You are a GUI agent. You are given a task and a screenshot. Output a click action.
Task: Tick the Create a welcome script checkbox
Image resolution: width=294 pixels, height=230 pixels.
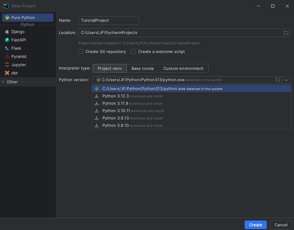tap(133, 51)
